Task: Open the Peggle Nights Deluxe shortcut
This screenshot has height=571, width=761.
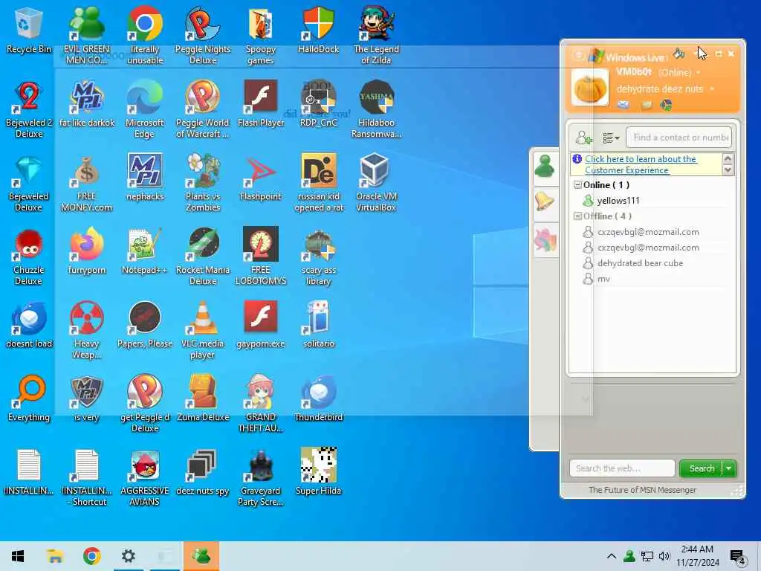Action: (202, 36)
